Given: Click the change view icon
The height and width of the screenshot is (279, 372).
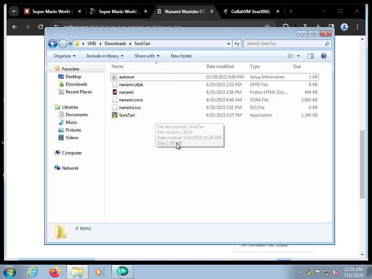Looking at the screenshot, I should point(291,56).
